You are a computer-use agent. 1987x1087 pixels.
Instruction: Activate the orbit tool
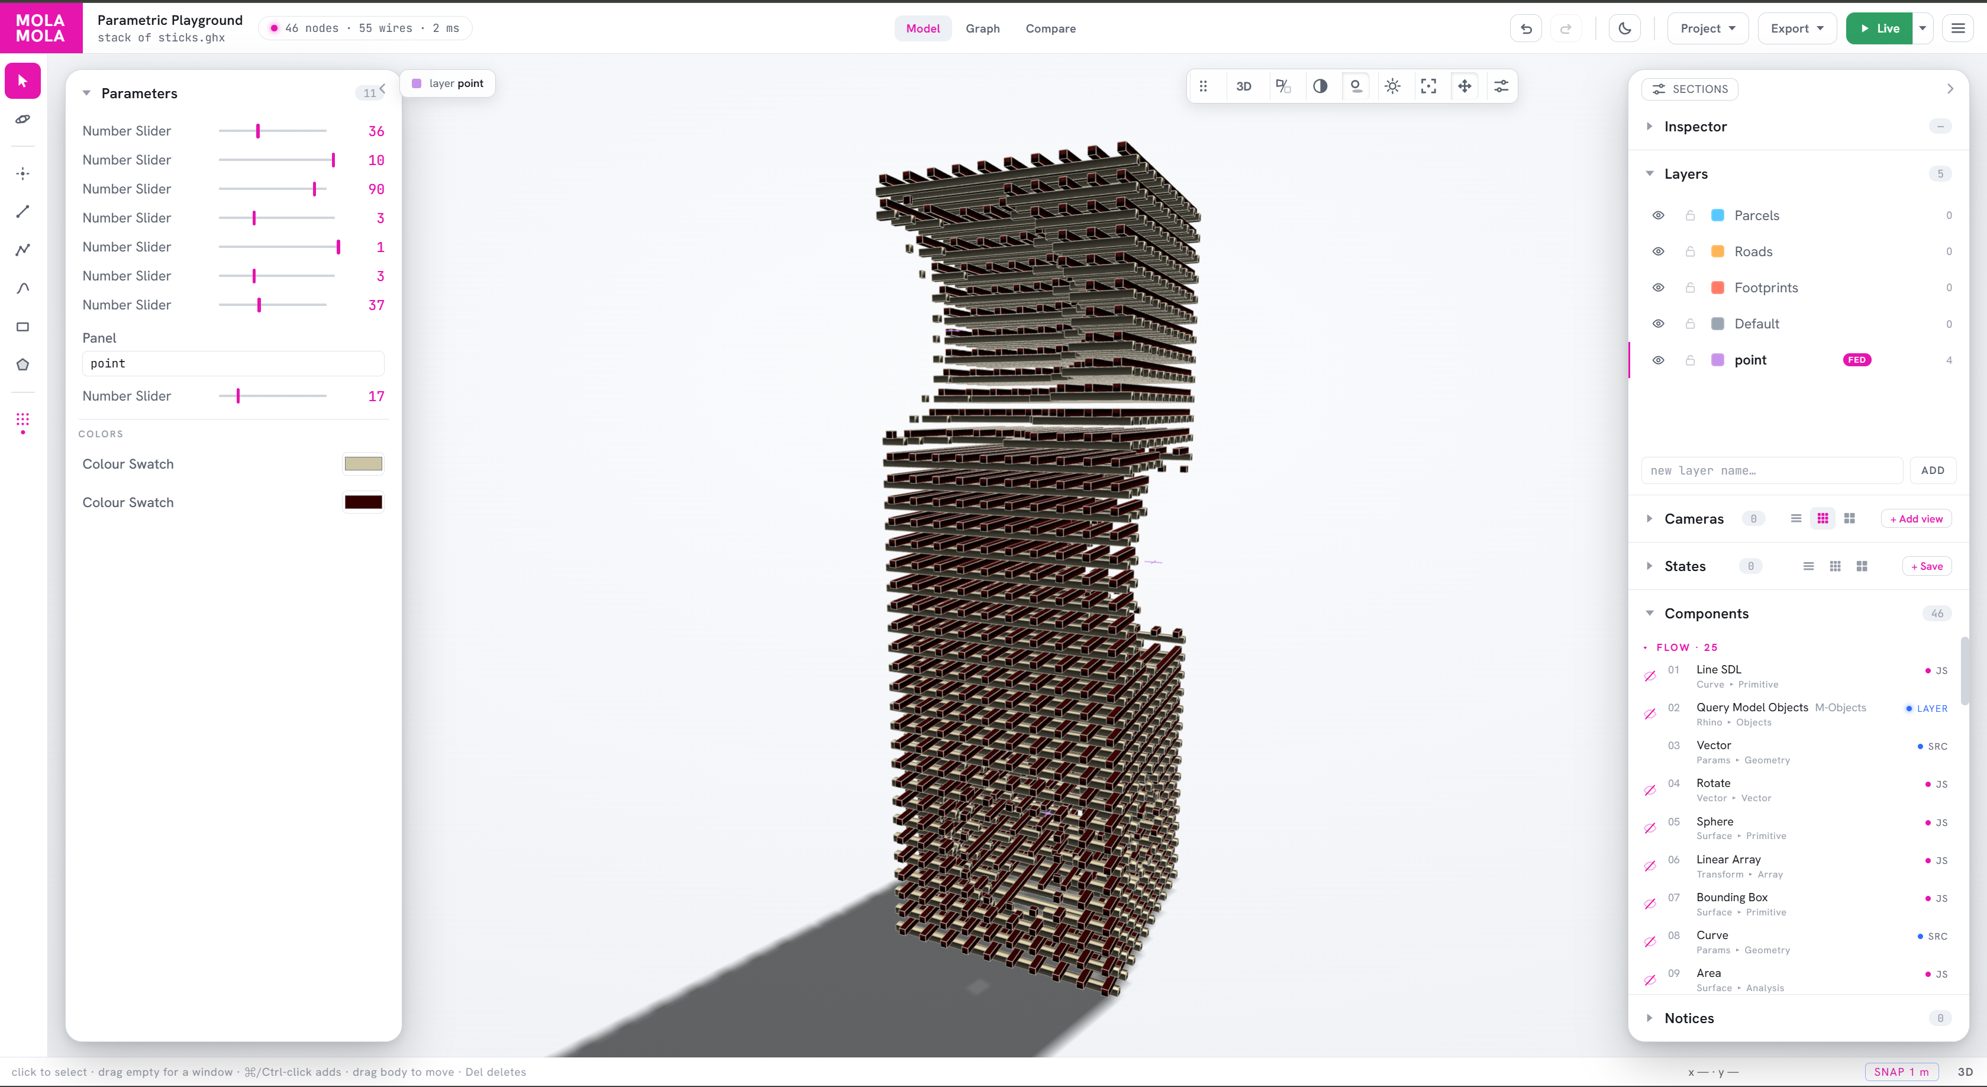pos(23,119)
